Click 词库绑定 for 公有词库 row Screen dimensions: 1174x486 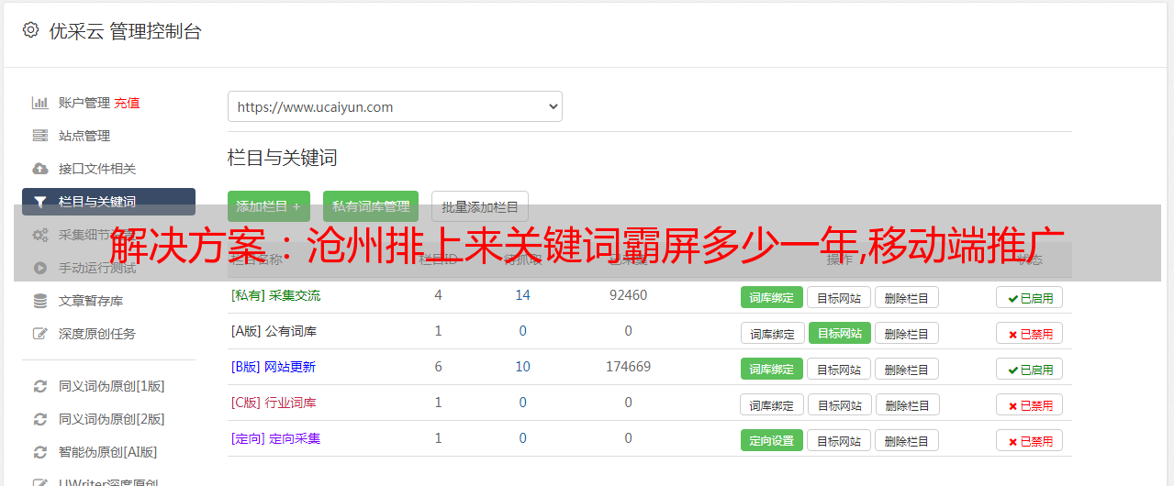[x=773, y=333]
